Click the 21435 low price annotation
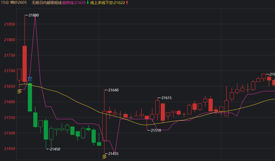Image resolution: width=275 pixels, height=161 pixels. tap(112, 154)
